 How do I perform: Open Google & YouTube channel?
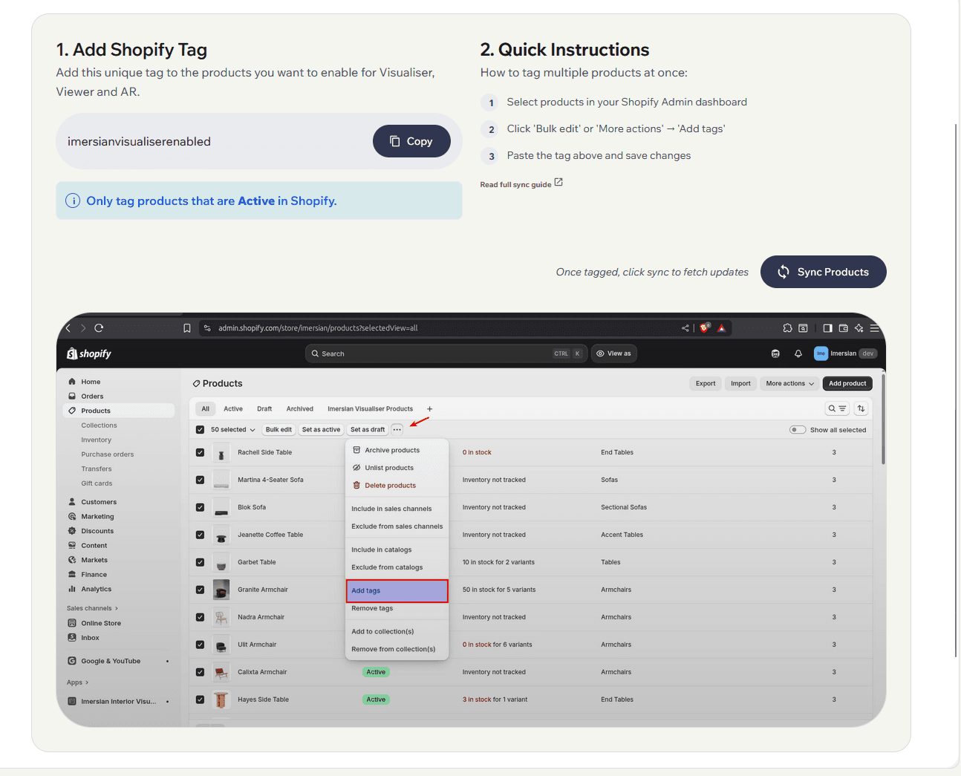click(111, 661)
